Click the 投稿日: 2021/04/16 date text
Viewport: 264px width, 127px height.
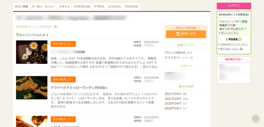point(146,42)
